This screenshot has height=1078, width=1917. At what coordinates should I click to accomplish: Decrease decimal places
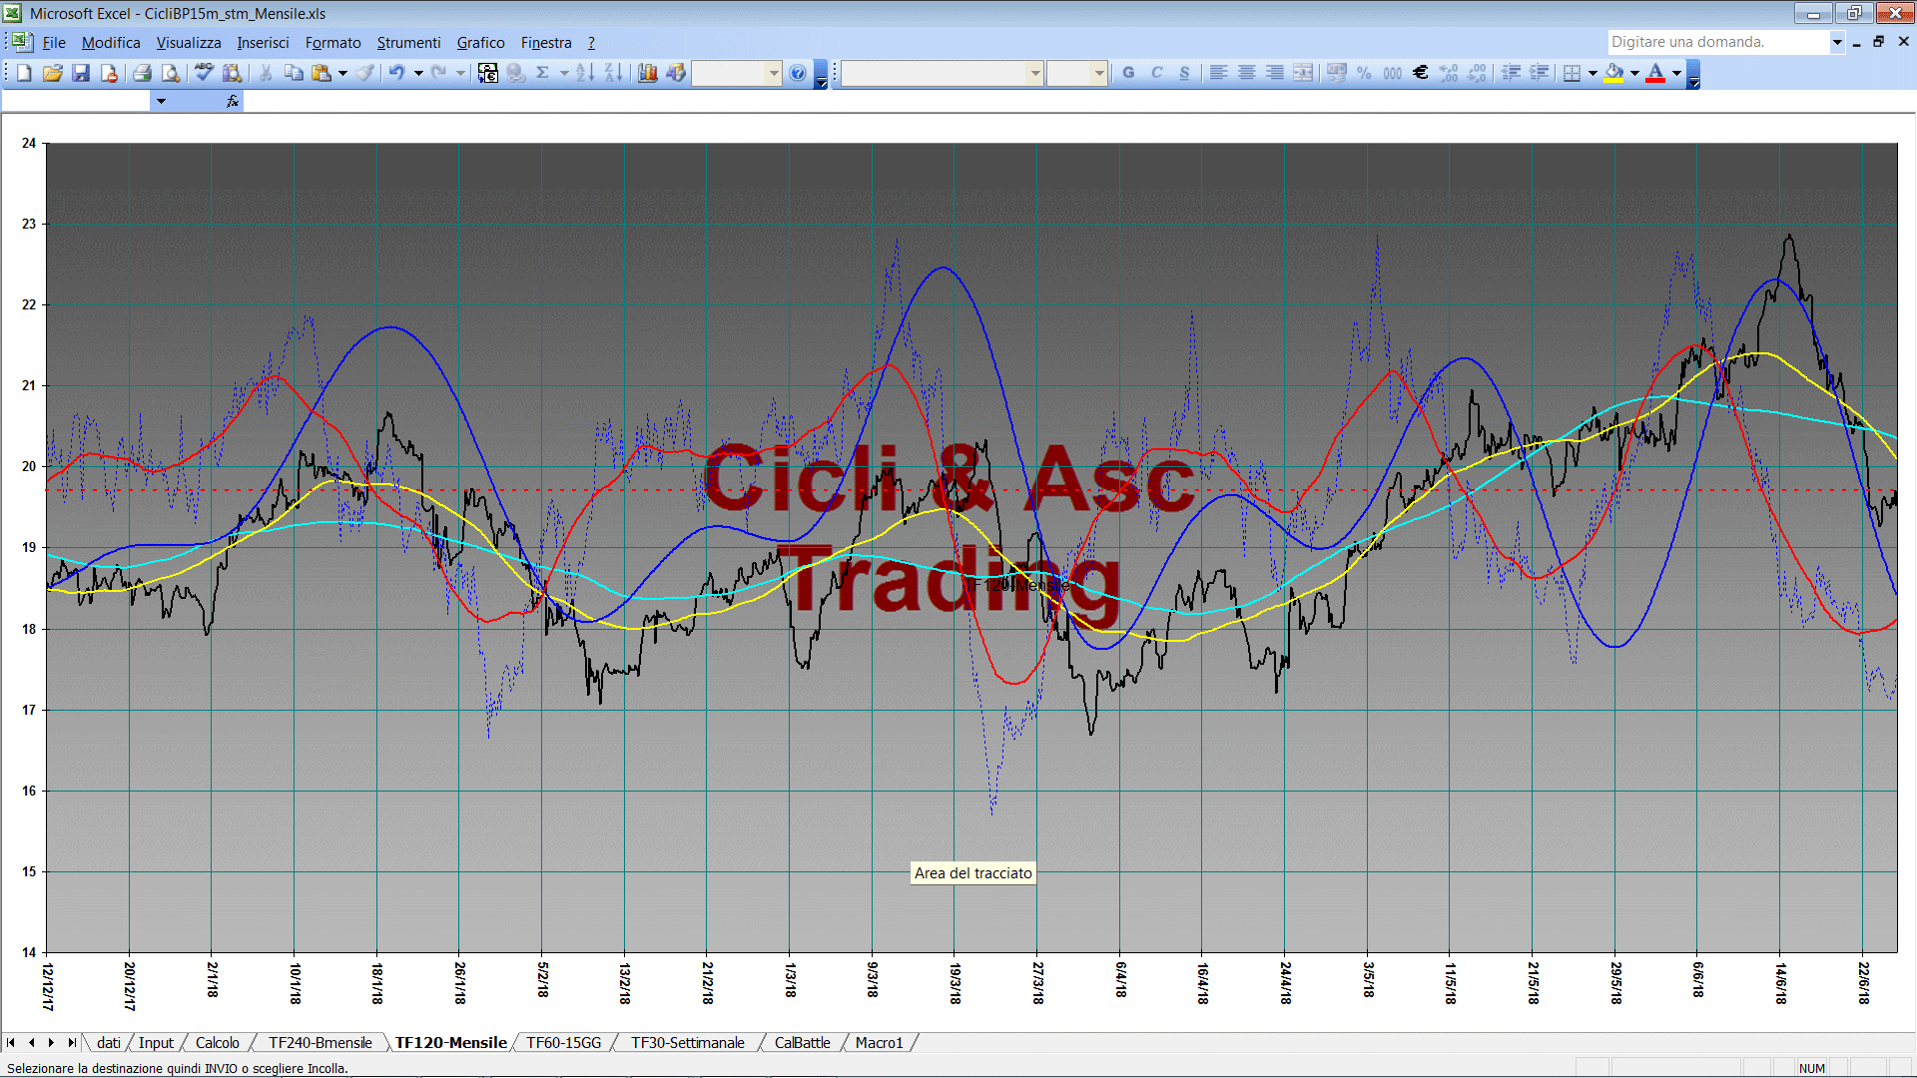coord(1477,73)
